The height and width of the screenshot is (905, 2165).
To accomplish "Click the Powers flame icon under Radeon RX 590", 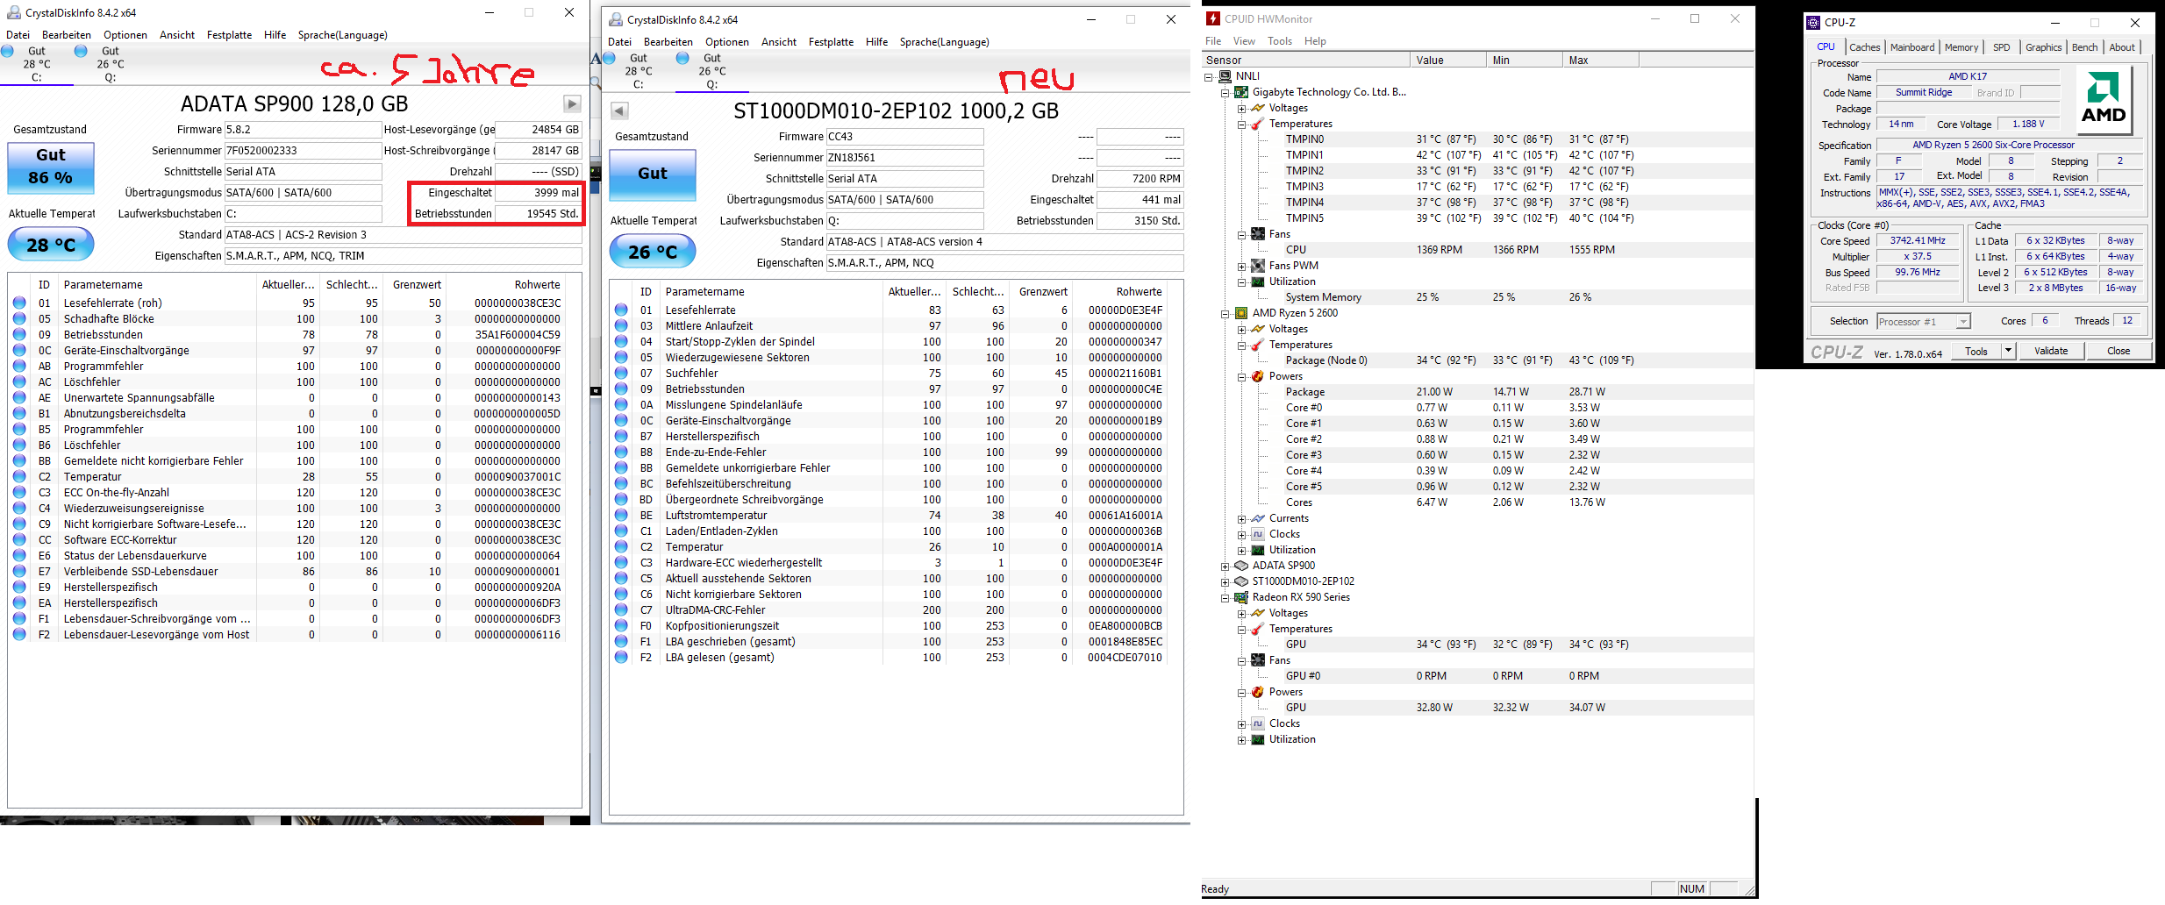I will click(1258, 692).
